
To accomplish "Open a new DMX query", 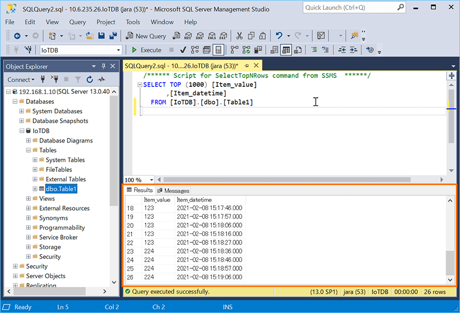I will [200, 36].
